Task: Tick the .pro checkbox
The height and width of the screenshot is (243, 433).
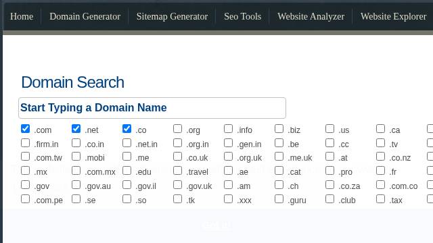Action: click(329, 171)
